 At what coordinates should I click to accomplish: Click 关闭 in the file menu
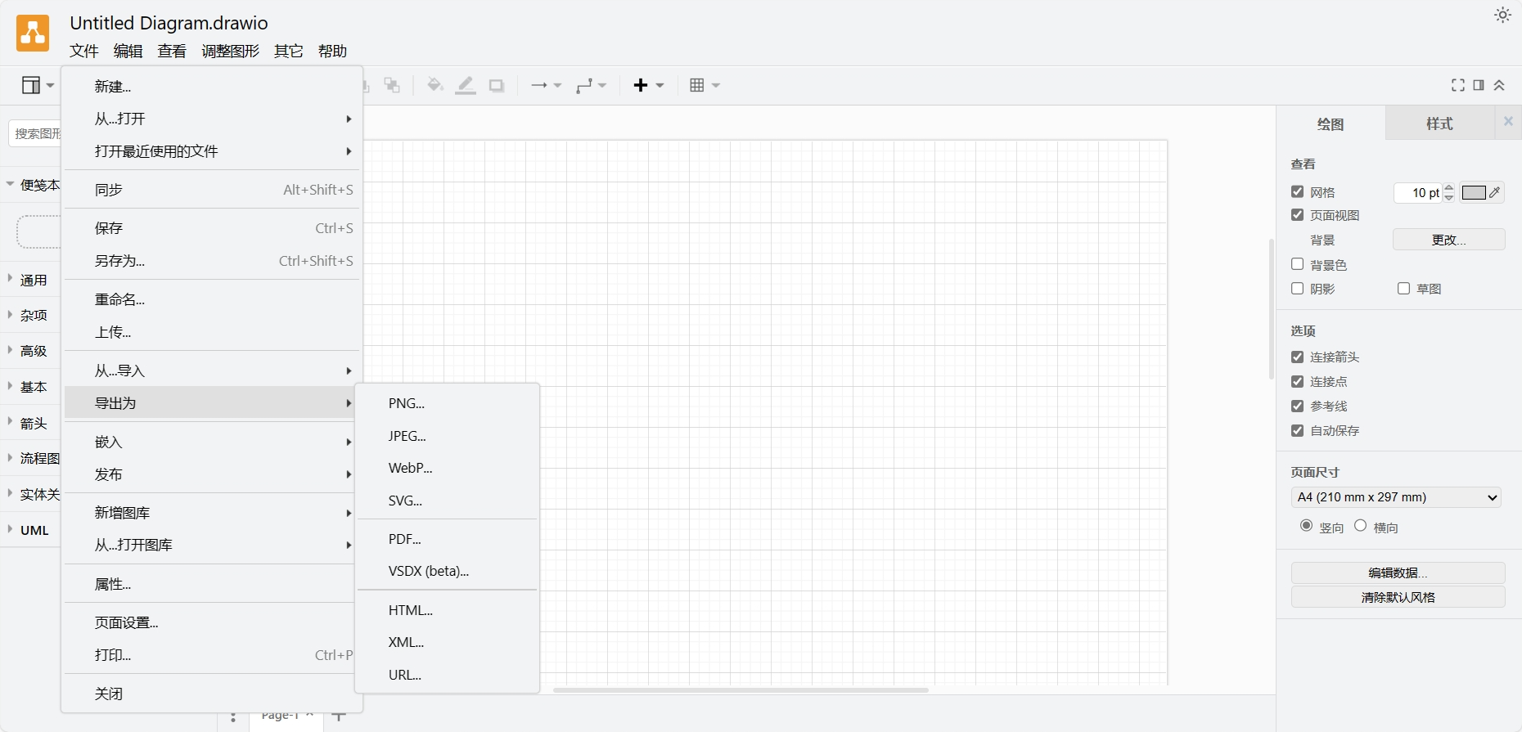pos(213,694)
